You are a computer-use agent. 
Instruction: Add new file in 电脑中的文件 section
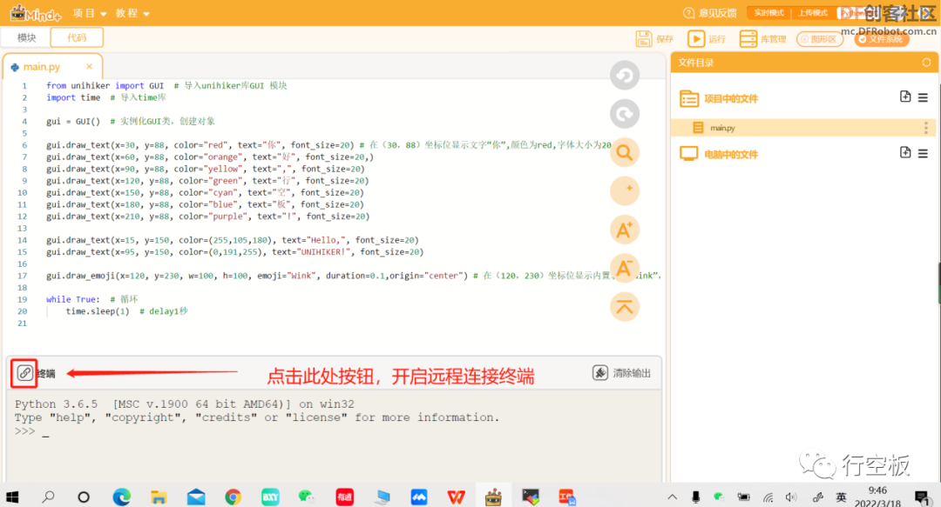[905, 153]
